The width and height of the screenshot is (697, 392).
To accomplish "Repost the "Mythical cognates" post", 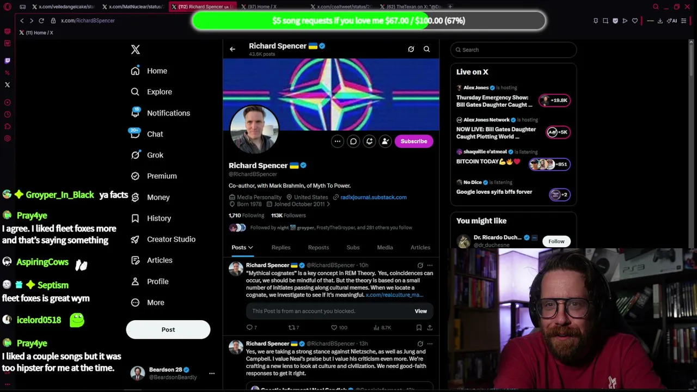I will pyautogui.click(x=292, y=327).
